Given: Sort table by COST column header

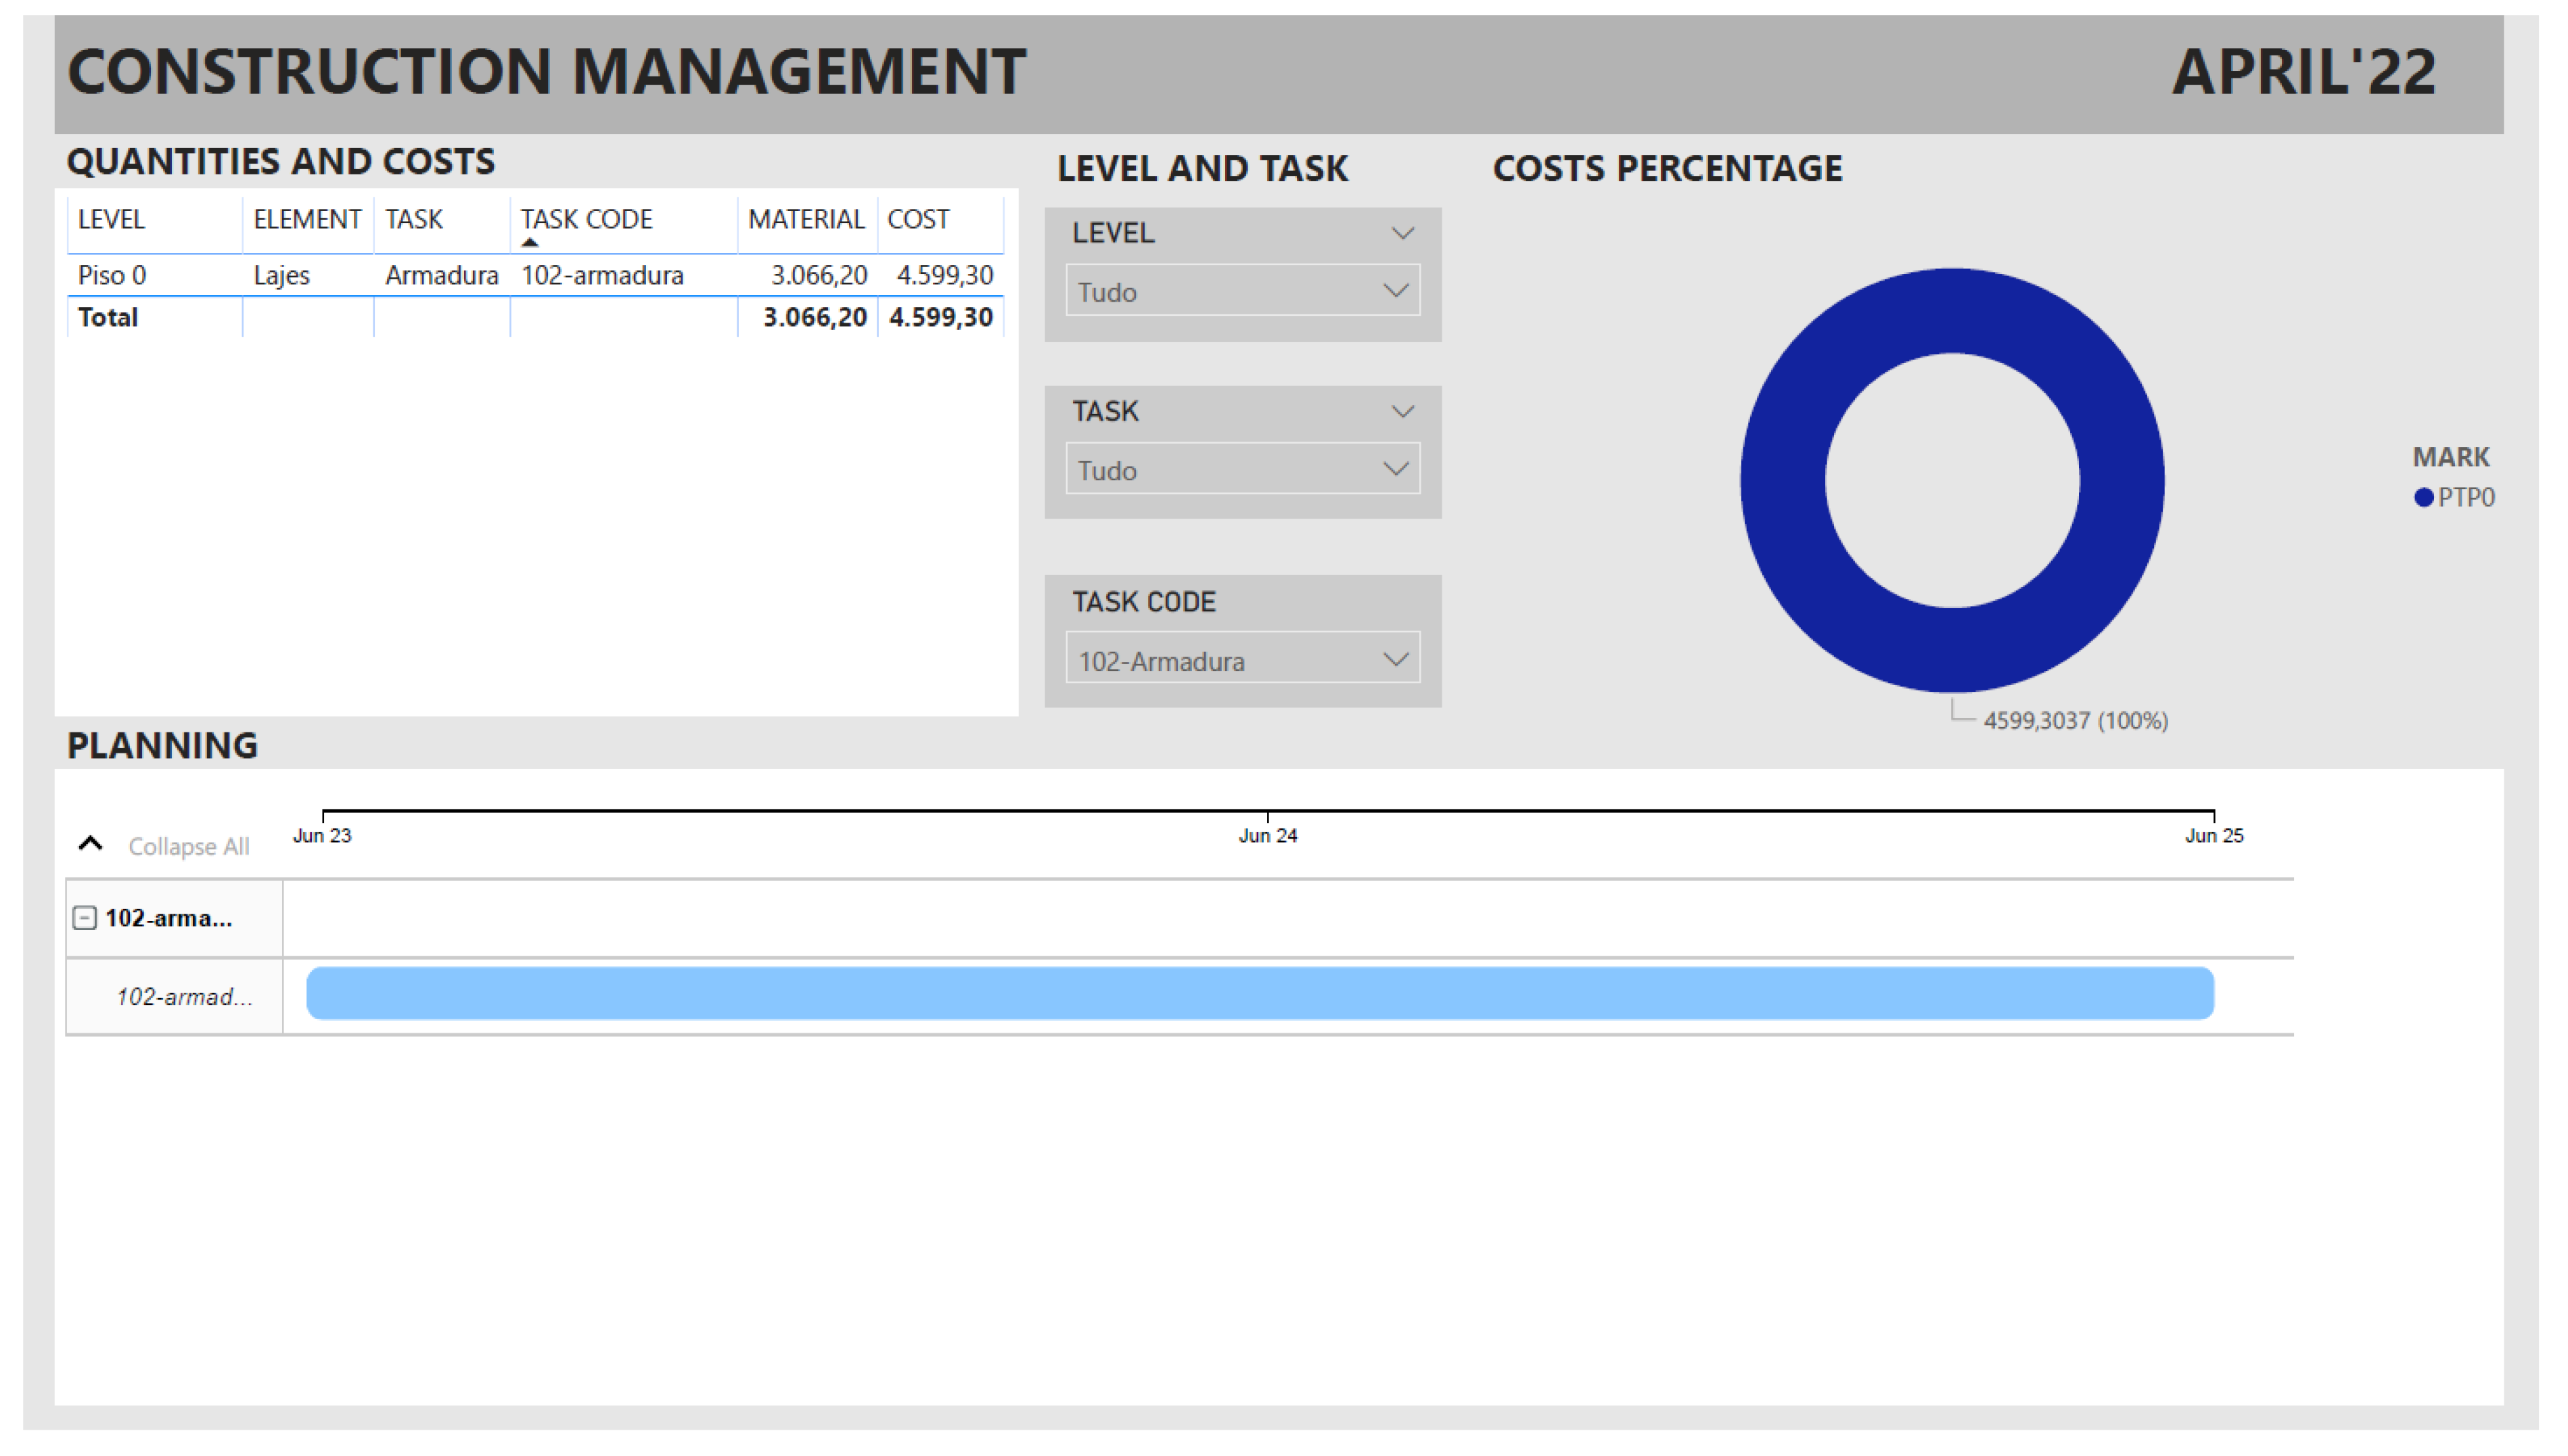Looking at the screenshot, I should point(917,219).
